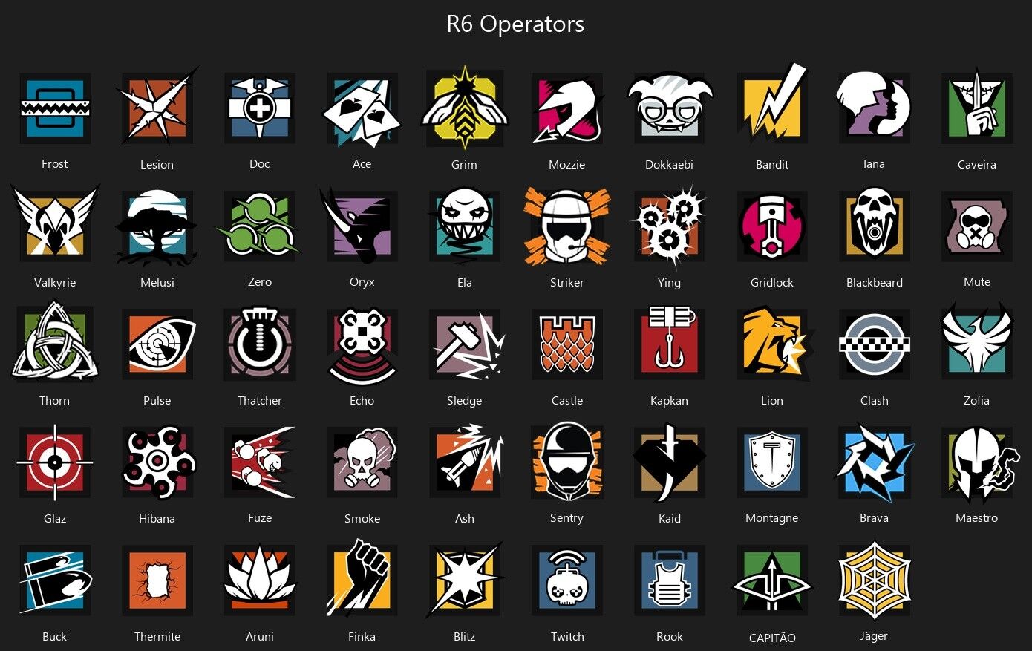The width and height of the screenshot is (1032, 651).
Task: Select the Glaz crosshair icon
Action: pyautogui.click(x=54, y=462)
